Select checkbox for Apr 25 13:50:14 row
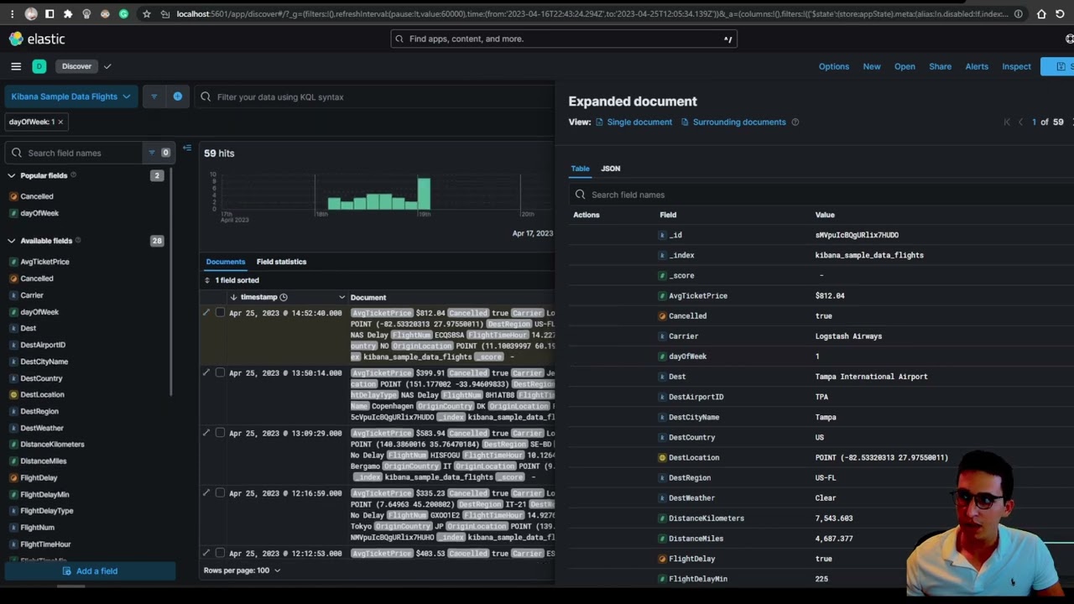This screenshot has height=604, width=1074. tap(220, 372)
